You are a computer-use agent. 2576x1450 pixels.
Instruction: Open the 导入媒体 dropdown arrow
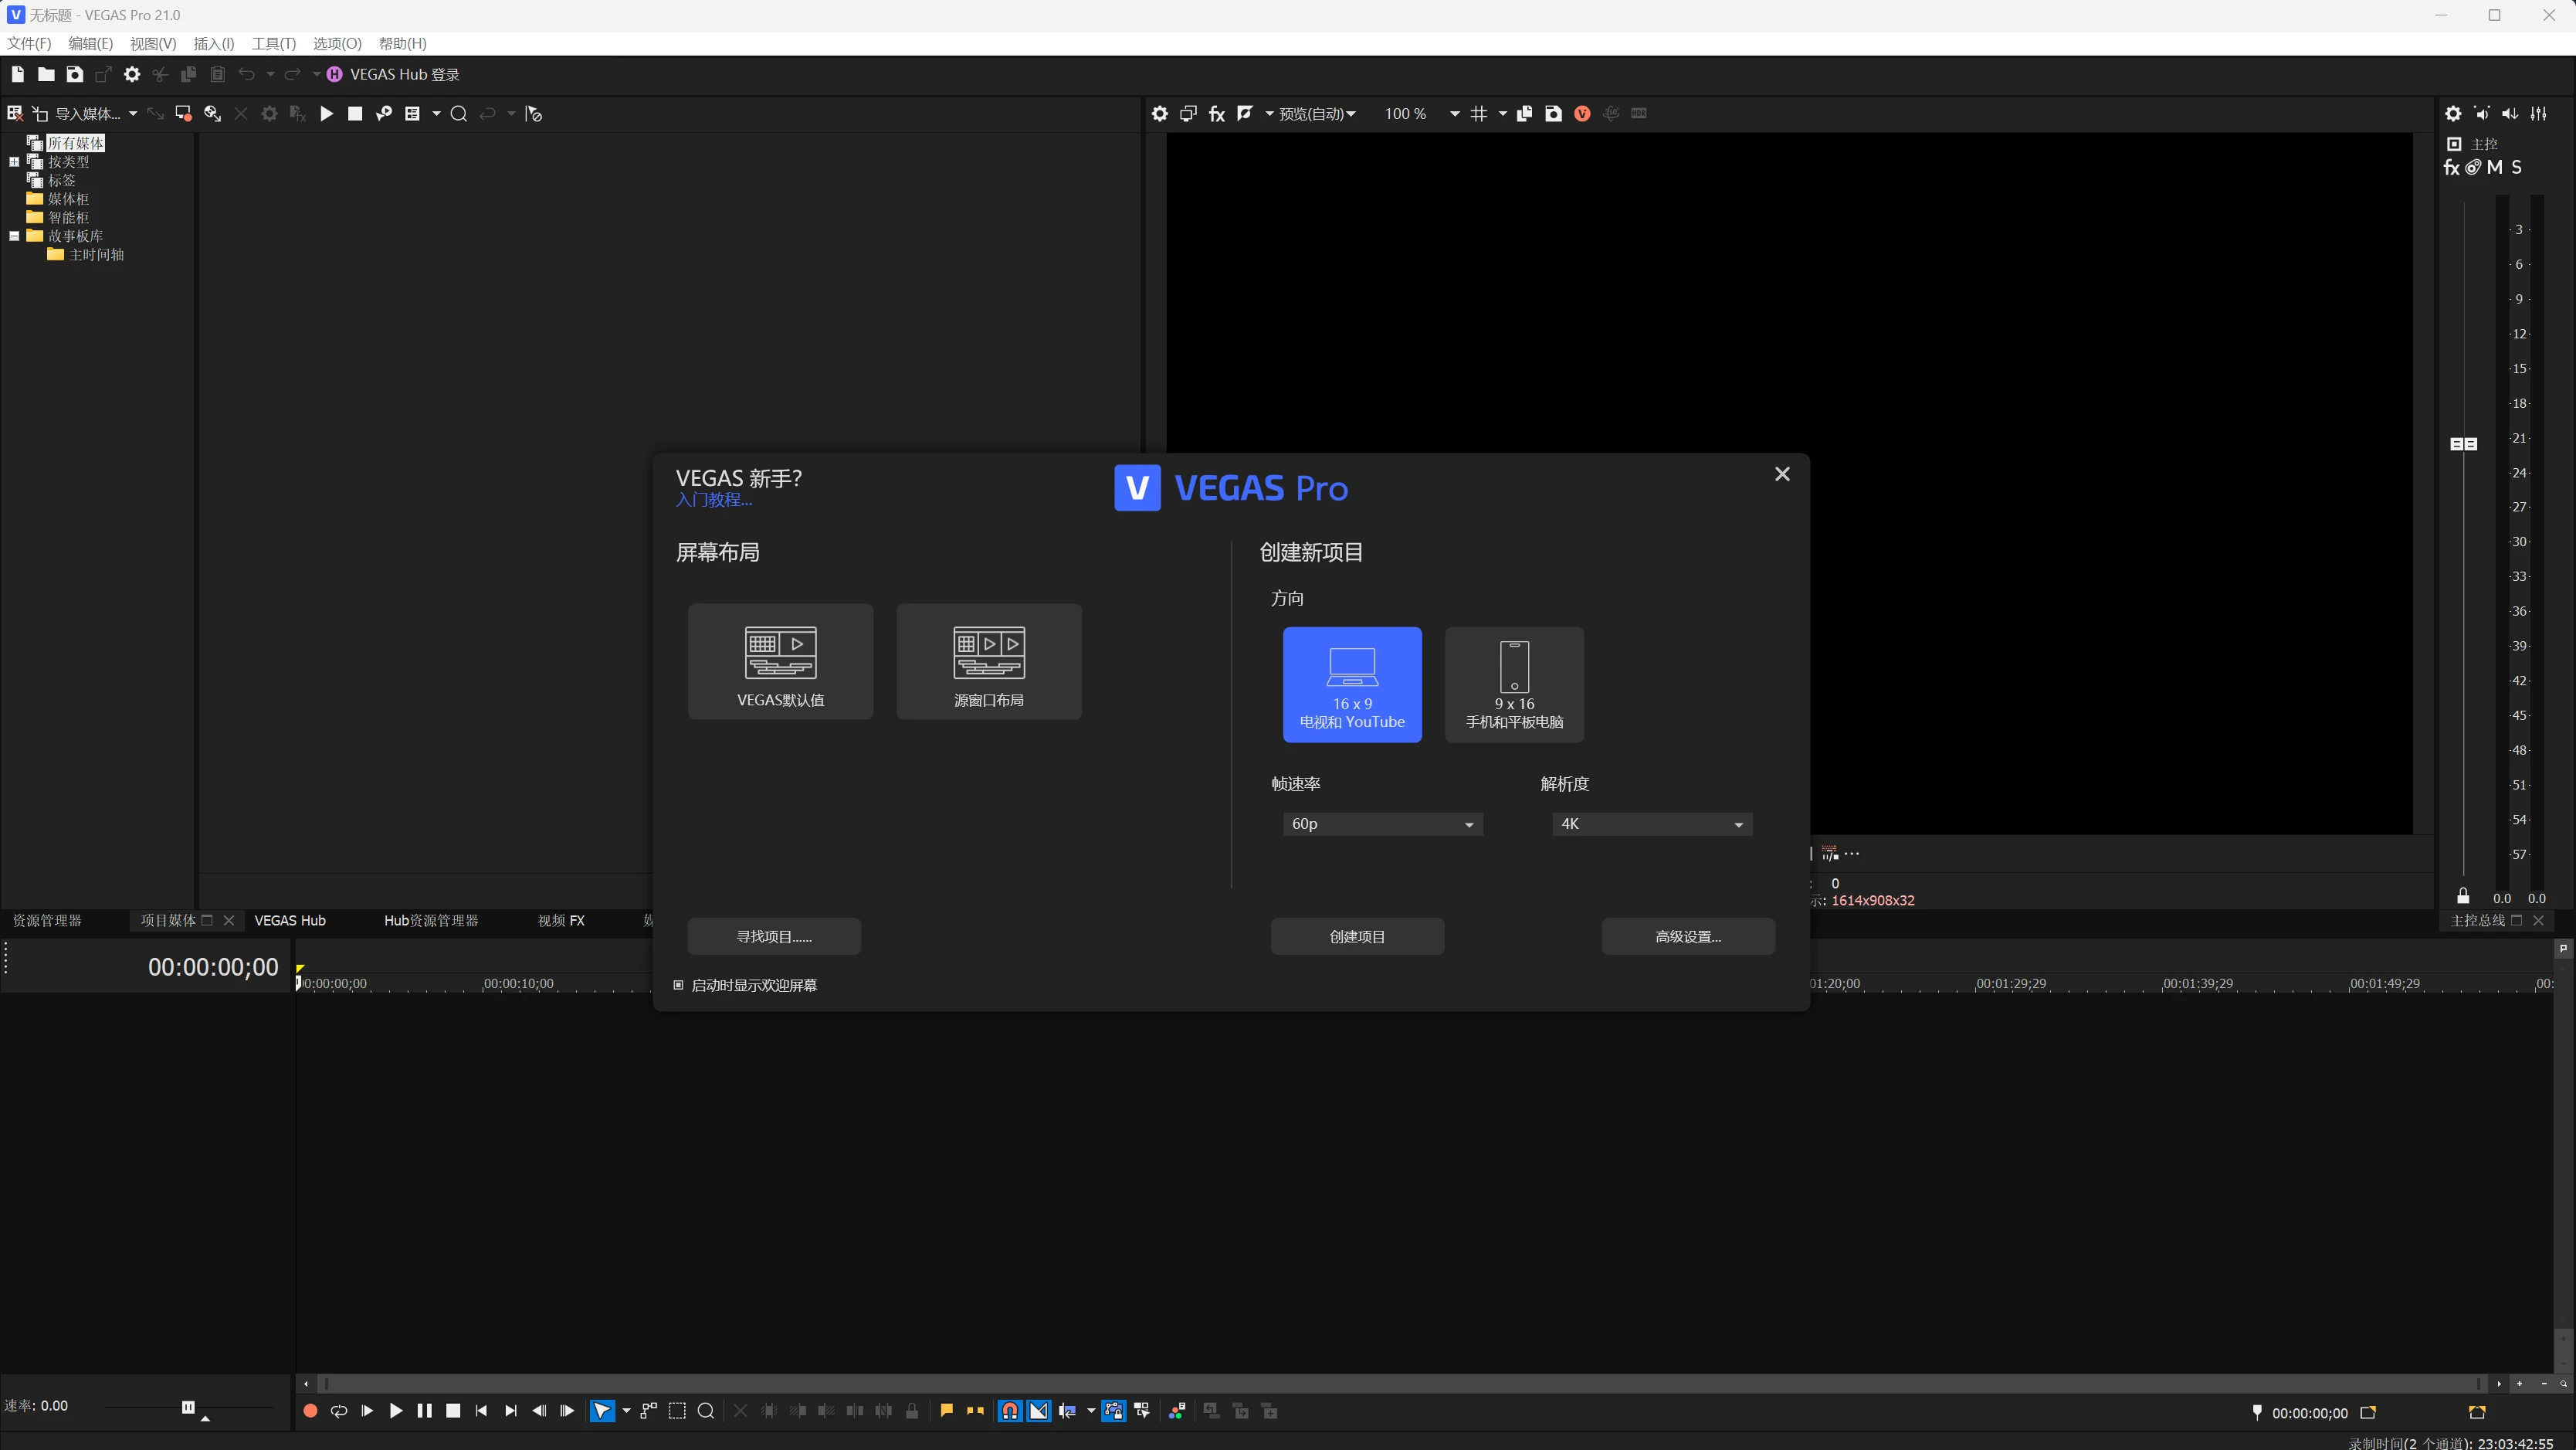click(133, 114)
